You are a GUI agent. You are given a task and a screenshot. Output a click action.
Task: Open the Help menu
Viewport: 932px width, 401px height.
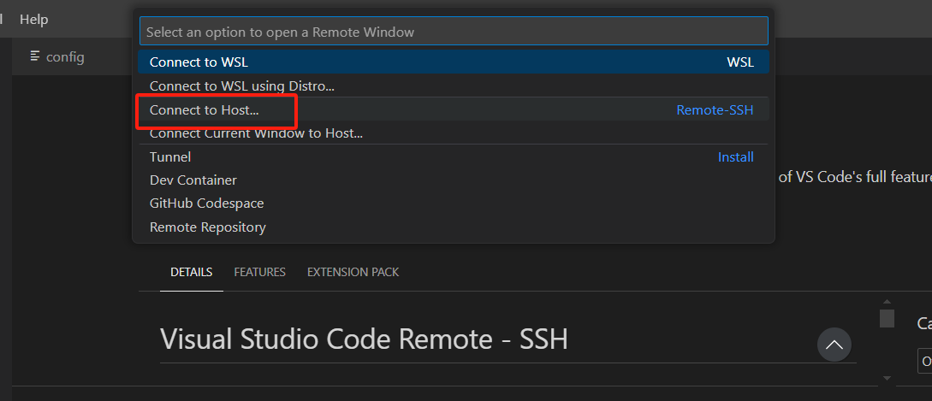tap(34, 19)
